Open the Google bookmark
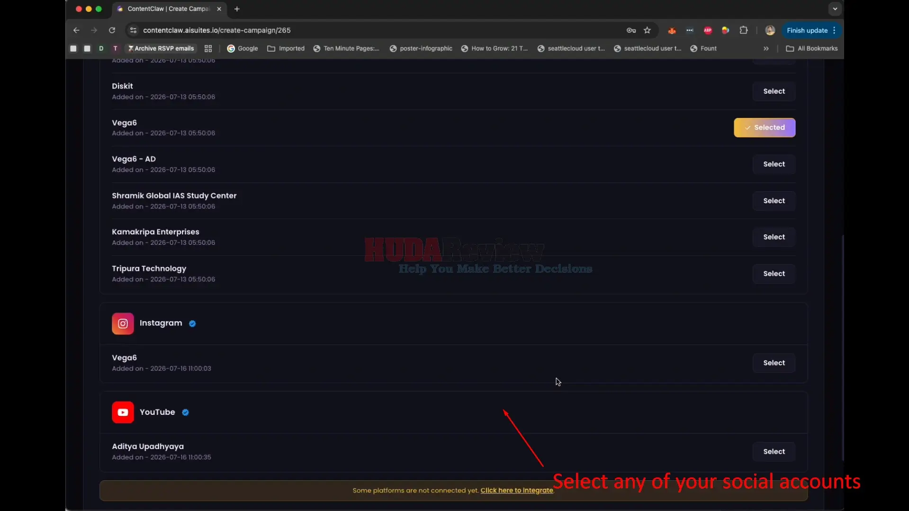The height and width of the screenshot is (511, 909). (x=243, y=48)
